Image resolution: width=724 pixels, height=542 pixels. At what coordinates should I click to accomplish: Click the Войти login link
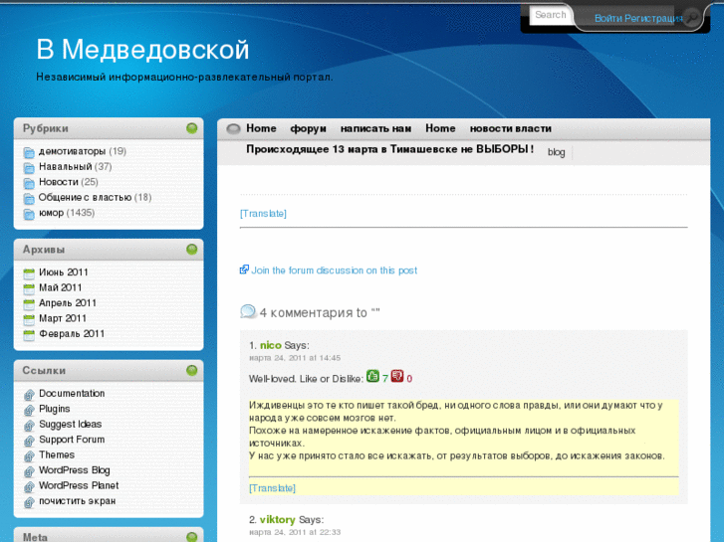pos(608,18)
